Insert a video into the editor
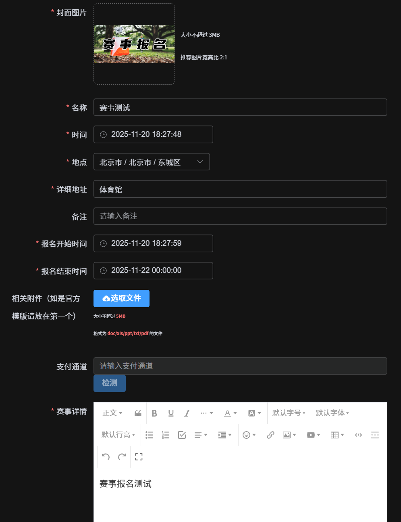Viewport: 401px width, 522px height. (x=312, y=435)
